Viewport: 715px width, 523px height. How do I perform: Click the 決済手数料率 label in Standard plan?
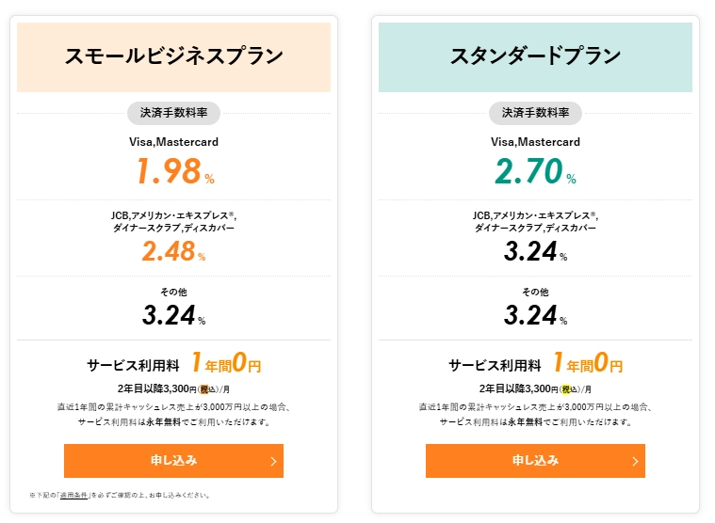coord(535,113)
